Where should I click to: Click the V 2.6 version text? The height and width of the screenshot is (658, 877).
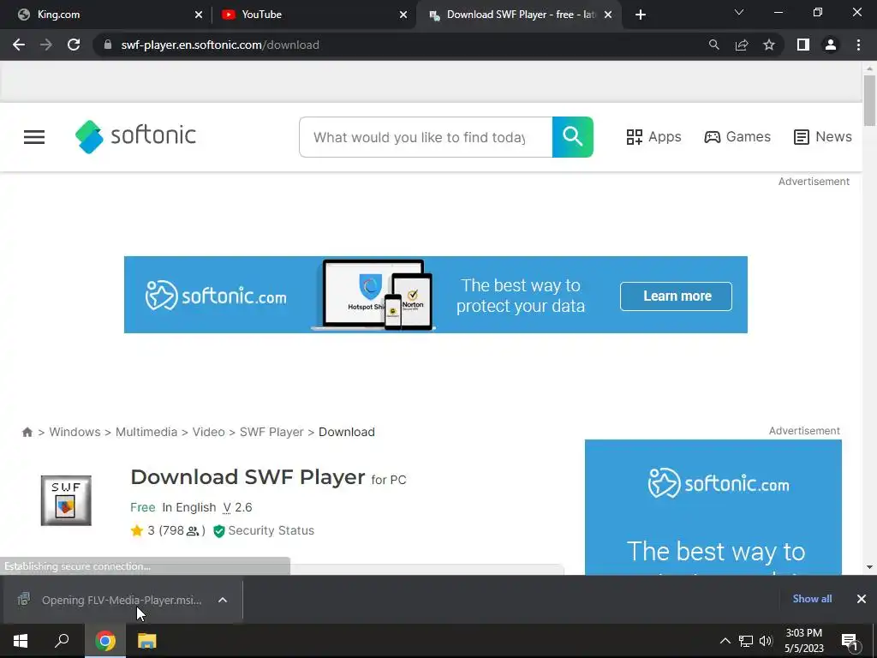237,507
